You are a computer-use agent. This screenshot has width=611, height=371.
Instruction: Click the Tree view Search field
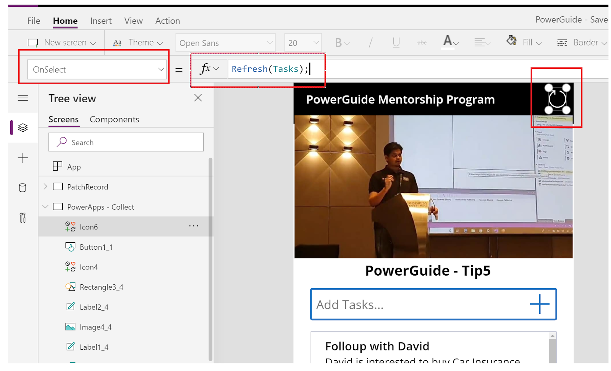pos(126,142)
